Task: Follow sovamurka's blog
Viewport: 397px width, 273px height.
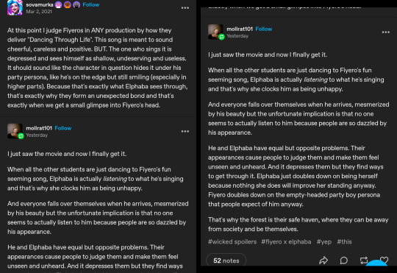Action: [x=91, y=4]
